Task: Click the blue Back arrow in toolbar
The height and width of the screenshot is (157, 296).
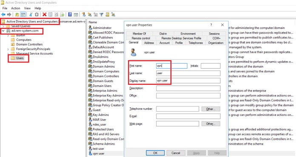Action: tap(3, 14)
